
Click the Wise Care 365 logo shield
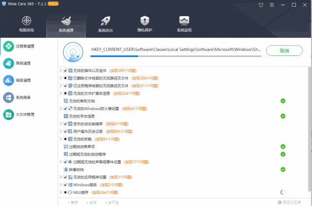tap(4, 4)
